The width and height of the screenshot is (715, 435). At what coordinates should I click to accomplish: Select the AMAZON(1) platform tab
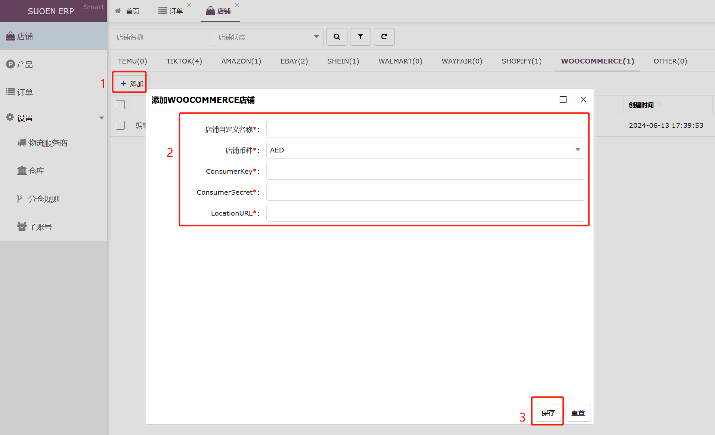pos(241,61)
